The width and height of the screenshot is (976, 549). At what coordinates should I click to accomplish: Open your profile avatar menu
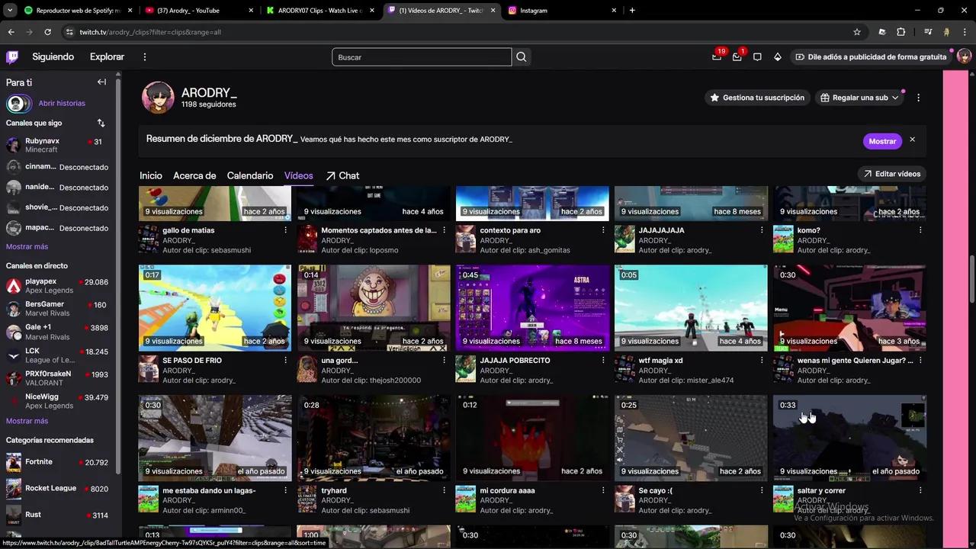pyautogui.click(x=963, y=56)
